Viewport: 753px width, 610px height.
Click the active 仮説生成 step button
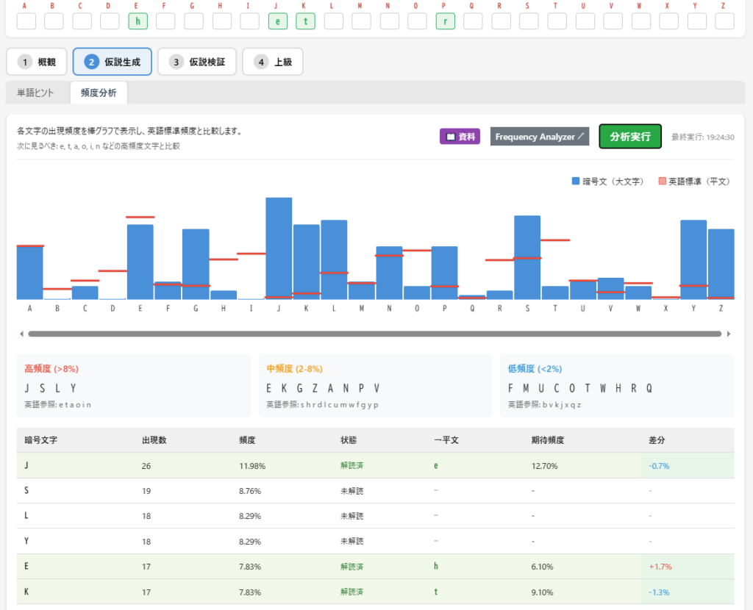click(112, 62)
